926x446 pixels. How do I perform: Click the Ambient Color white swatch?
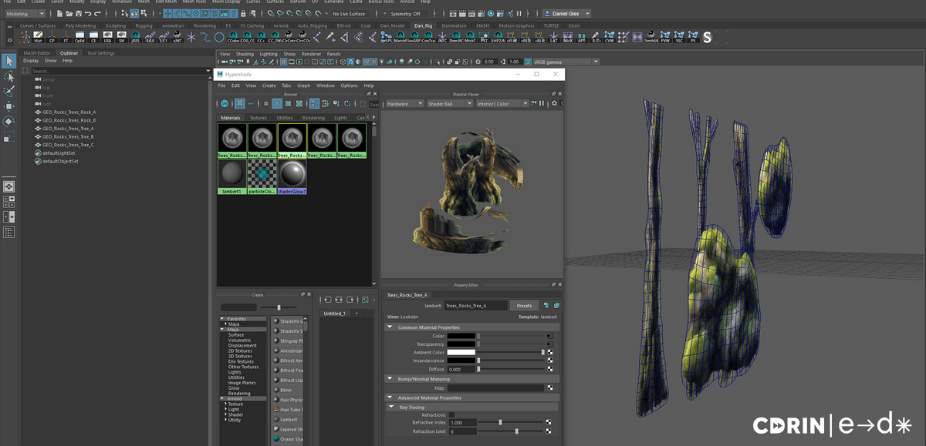click(461, 352)
